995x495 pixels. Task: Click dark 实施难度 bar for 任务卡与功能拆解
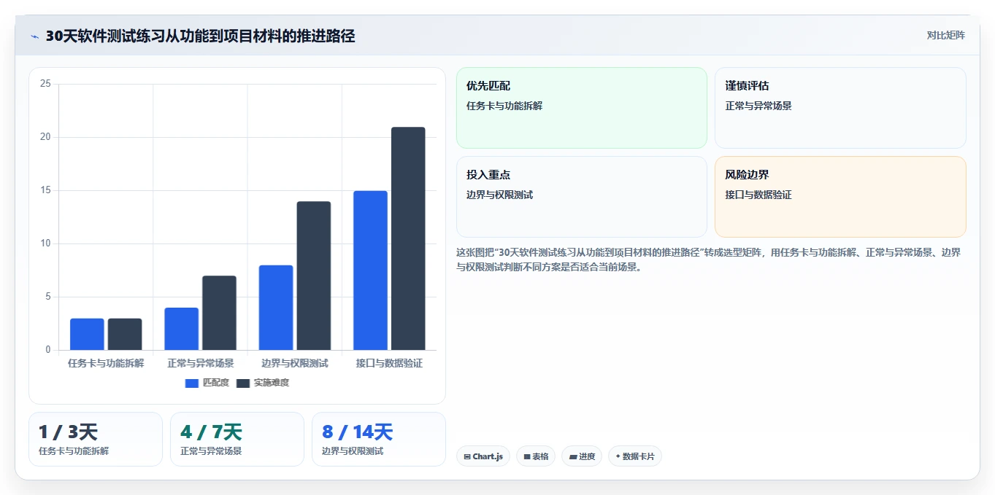coord(125,334)
